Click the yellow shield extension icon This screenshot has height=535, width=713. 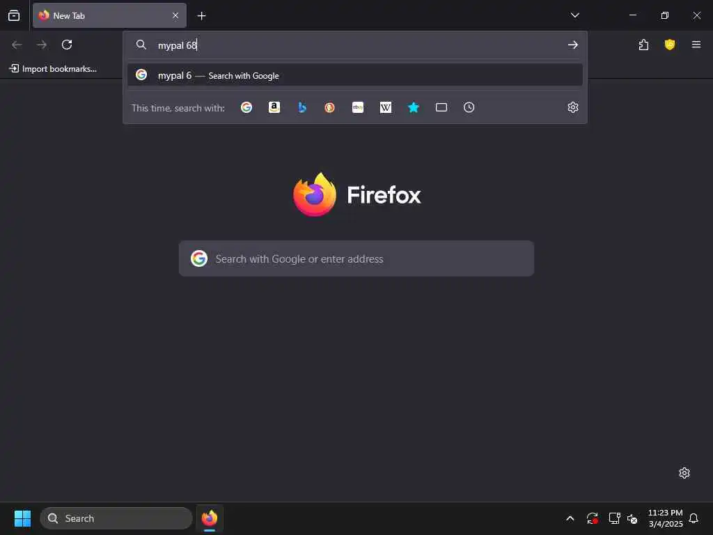click(669, 45)
